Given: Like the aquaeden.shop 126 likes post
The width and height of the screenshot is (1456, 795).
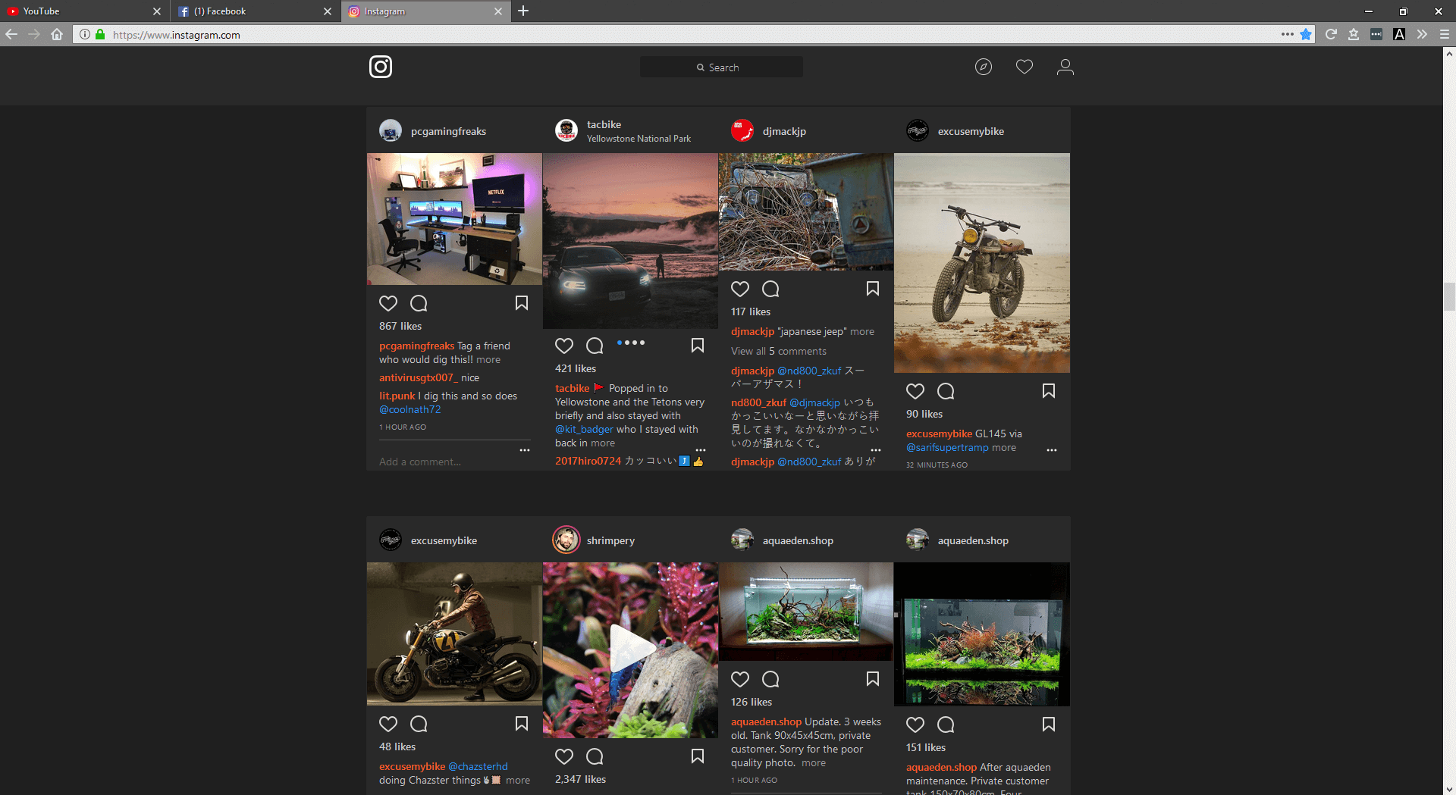Looking at the screenshot, I should tap(740, 679).
